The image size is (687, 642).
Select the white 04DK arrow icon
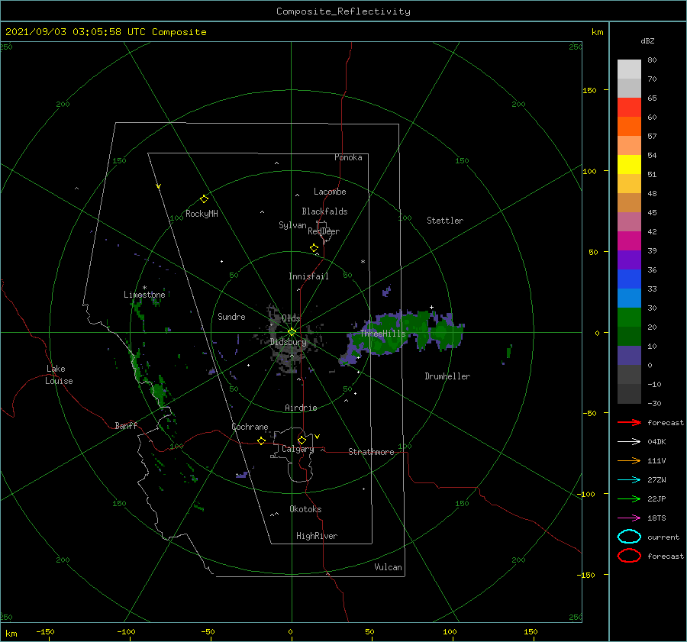pos(629,441)
